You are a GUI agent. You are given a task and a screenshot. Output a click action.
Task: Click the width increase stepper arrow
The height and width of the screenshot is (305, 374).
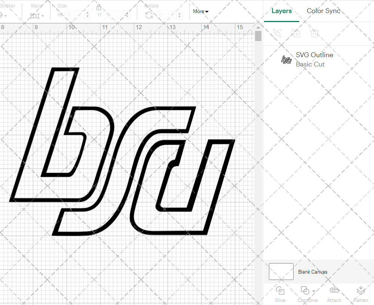coord(88,12)
